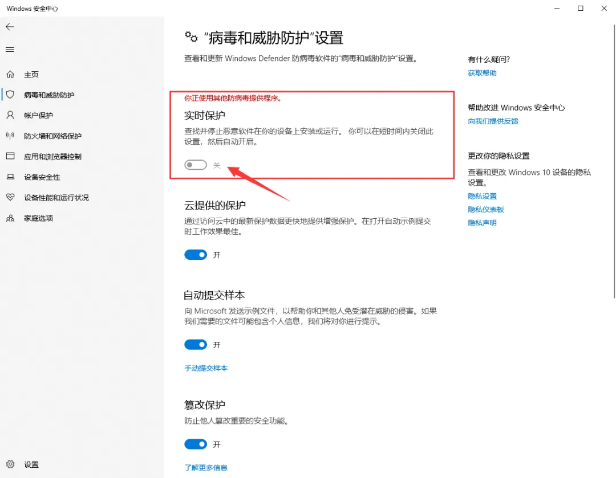The width and height of the screenshot is (616, 478).
Task: Click the 向我们提供反馈 link
Action: pos(493,121)
